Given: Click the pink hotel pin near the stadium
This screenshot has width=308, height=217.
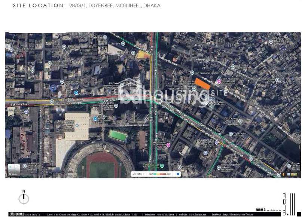Looking at the screenshot, I should pos(168,145).
